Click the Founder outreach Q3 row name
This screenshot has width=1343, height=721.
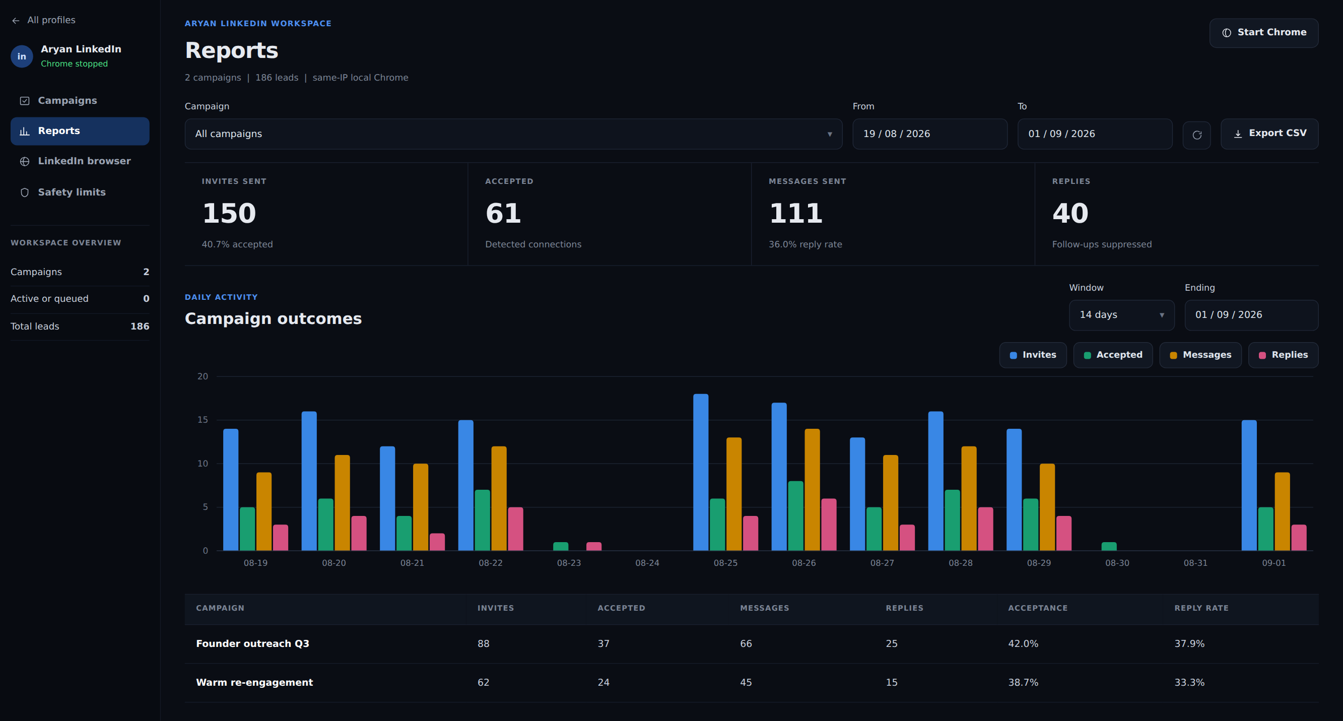(252, 644)
